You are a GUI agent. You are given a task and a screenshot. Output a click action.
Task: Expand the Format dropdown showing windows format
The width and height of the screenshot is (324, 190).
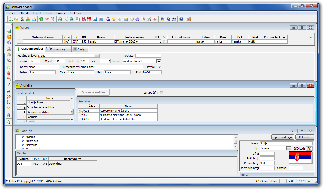click(x=159, y=61)
